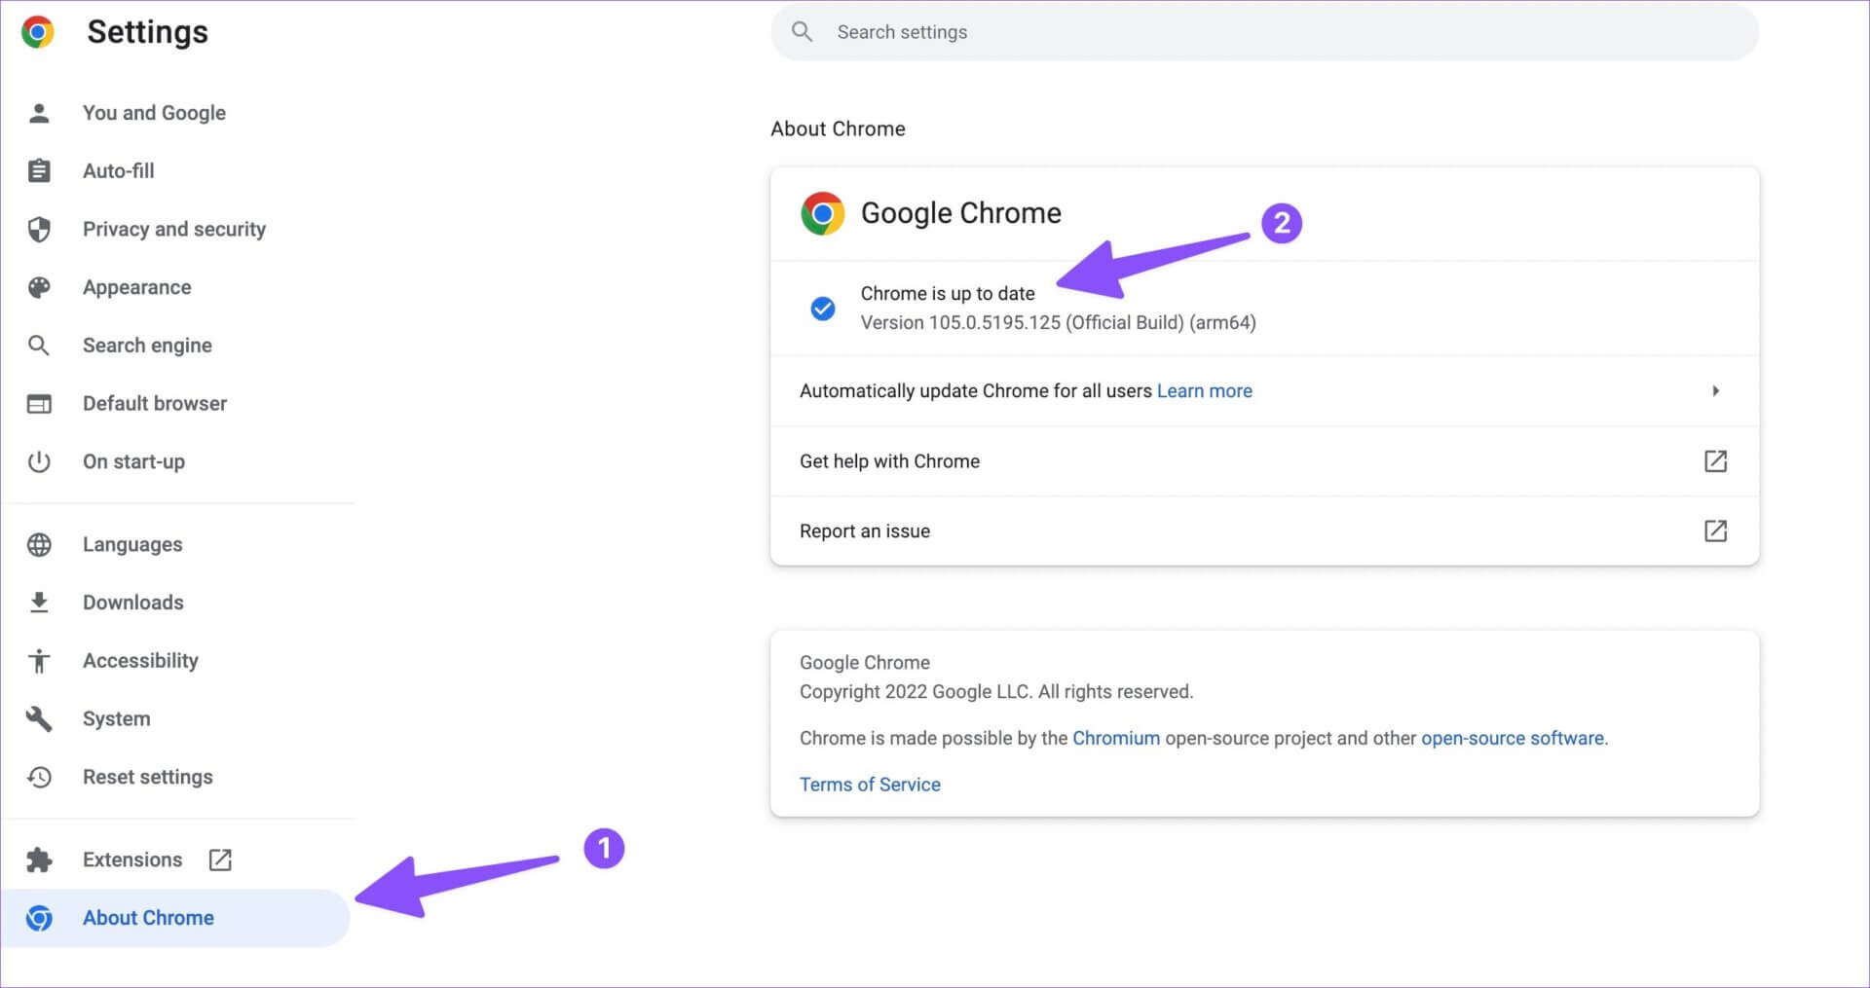Click the 'Google Chrome' heading in About card
Image resolution: width=1870 pixels, height=988 pixels.
click(x=961, y=213)
